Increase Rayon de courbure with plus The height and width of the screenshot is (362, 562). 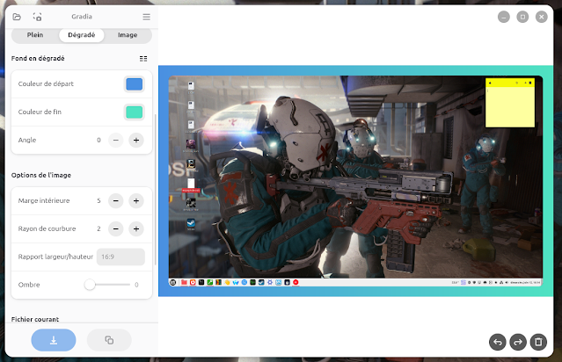click(x=136, y=228)
